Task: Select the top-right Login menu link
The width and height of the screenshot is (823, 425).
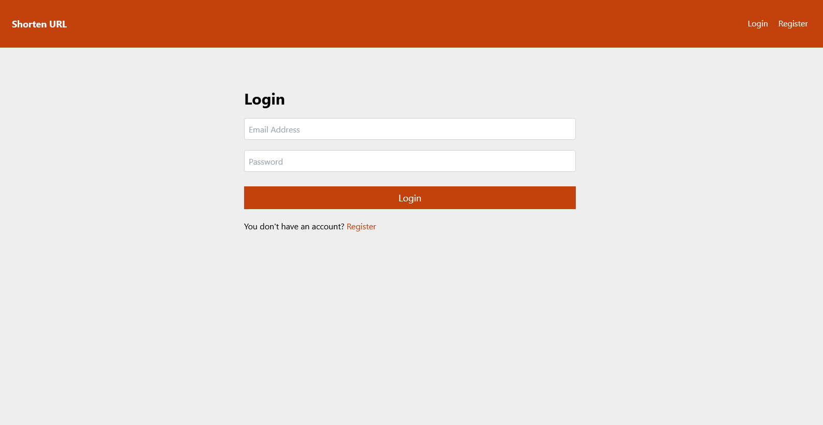Action: click(758, 24)
